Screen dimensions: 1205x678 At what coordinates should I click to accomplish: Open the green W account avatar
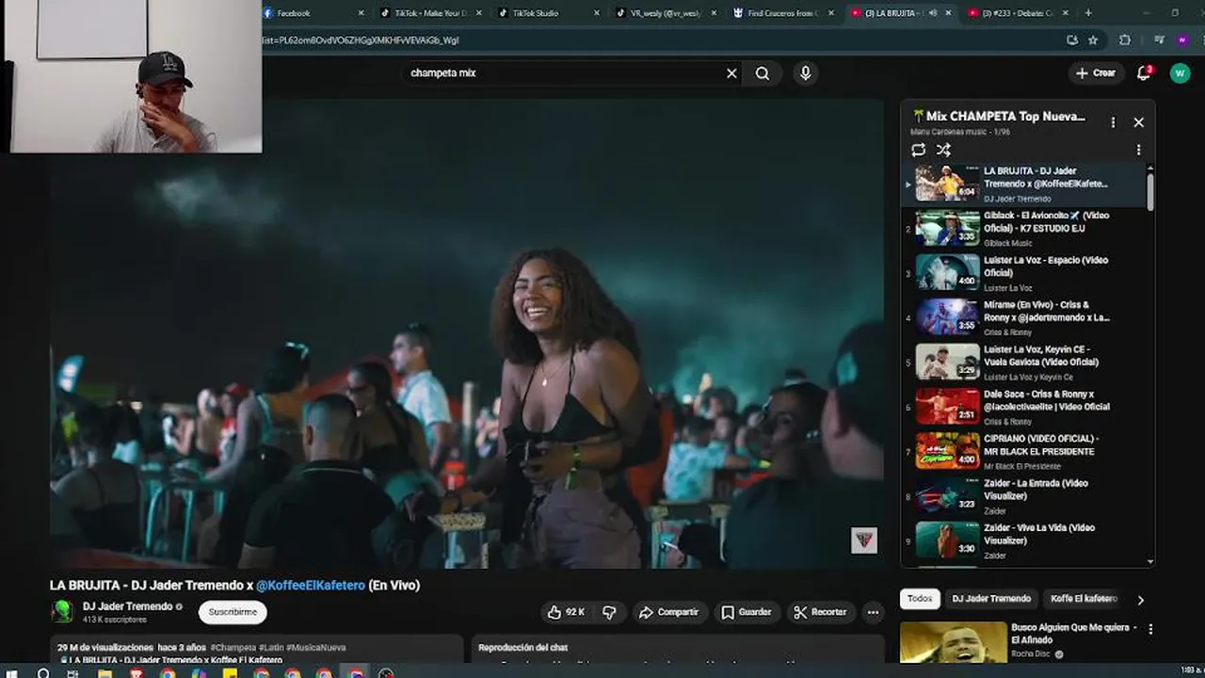click(x=1180, y=73)
